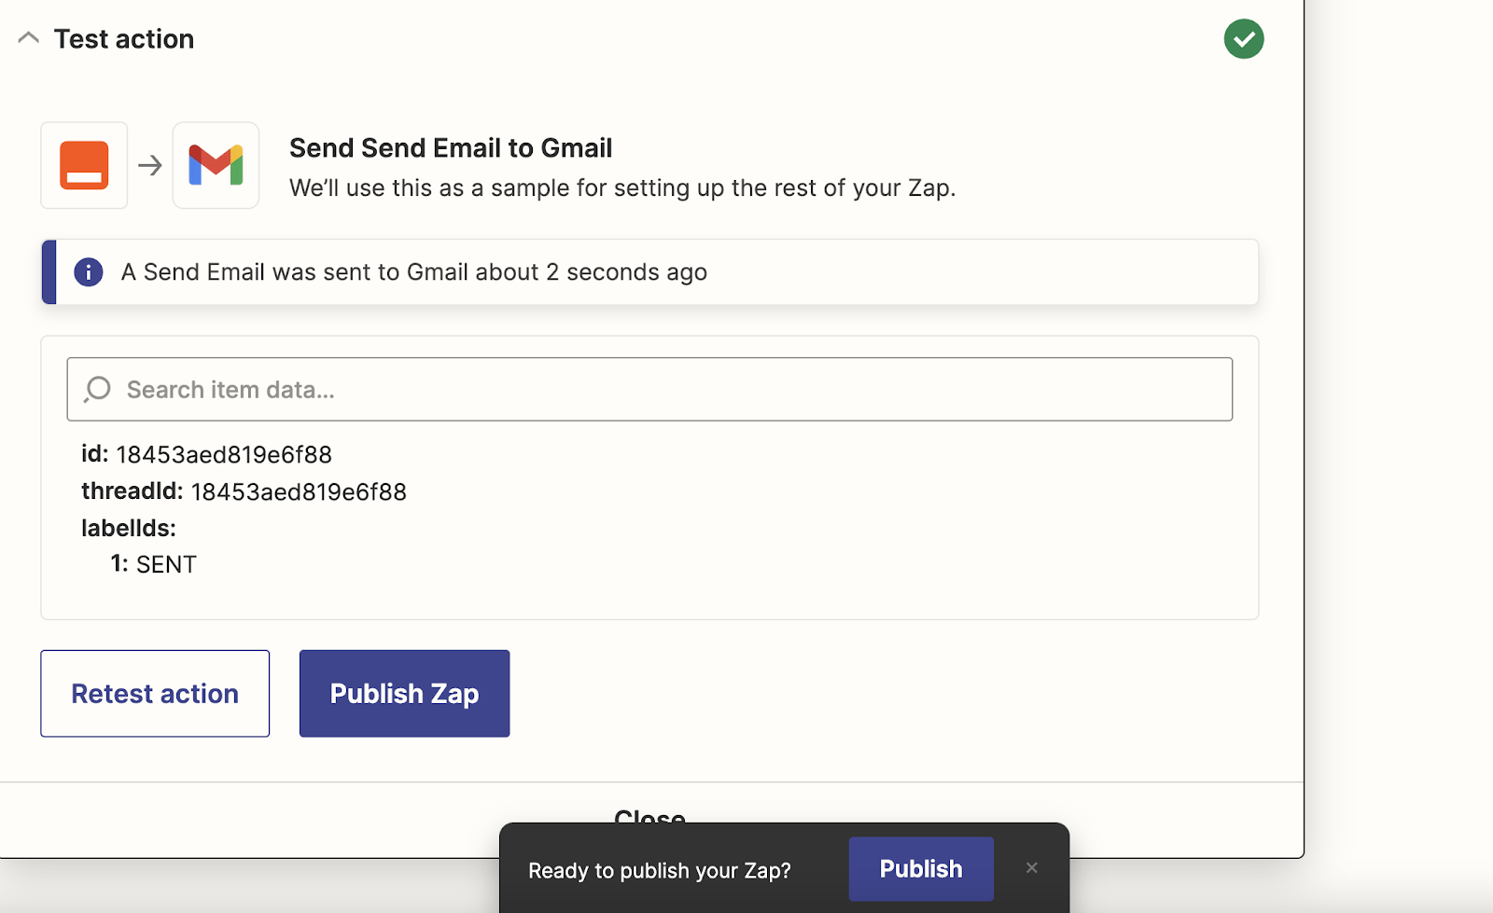Screen dimensions: 1493x913
Task: Click the Retest action button
Action: tap(155, 694)
